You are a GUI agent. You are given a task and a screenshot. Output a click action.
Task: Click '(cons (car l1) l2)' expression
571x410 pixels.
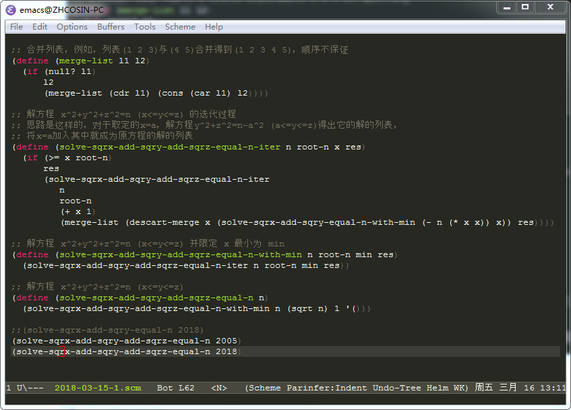coord(205,93)
